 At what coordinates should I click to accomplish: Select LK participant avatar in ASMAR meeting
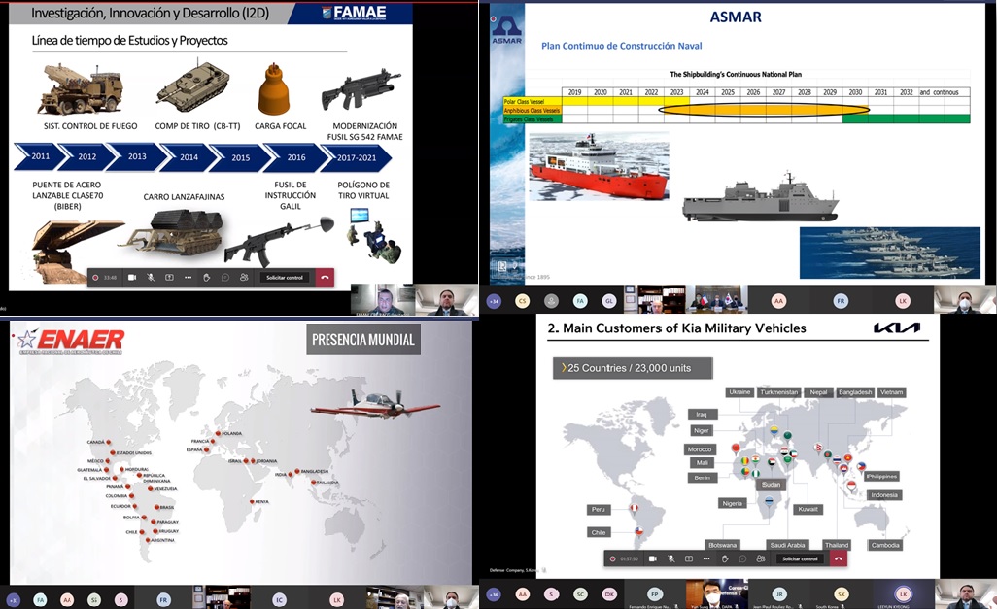(x=903, y=301)
